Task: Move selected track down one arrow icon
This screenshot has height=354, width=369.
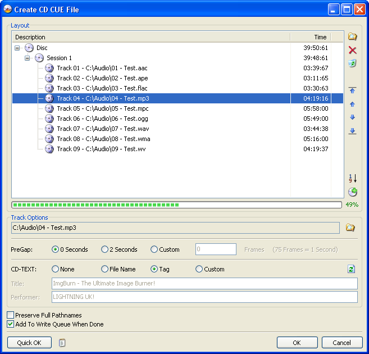Action: (x=352, y=117)
